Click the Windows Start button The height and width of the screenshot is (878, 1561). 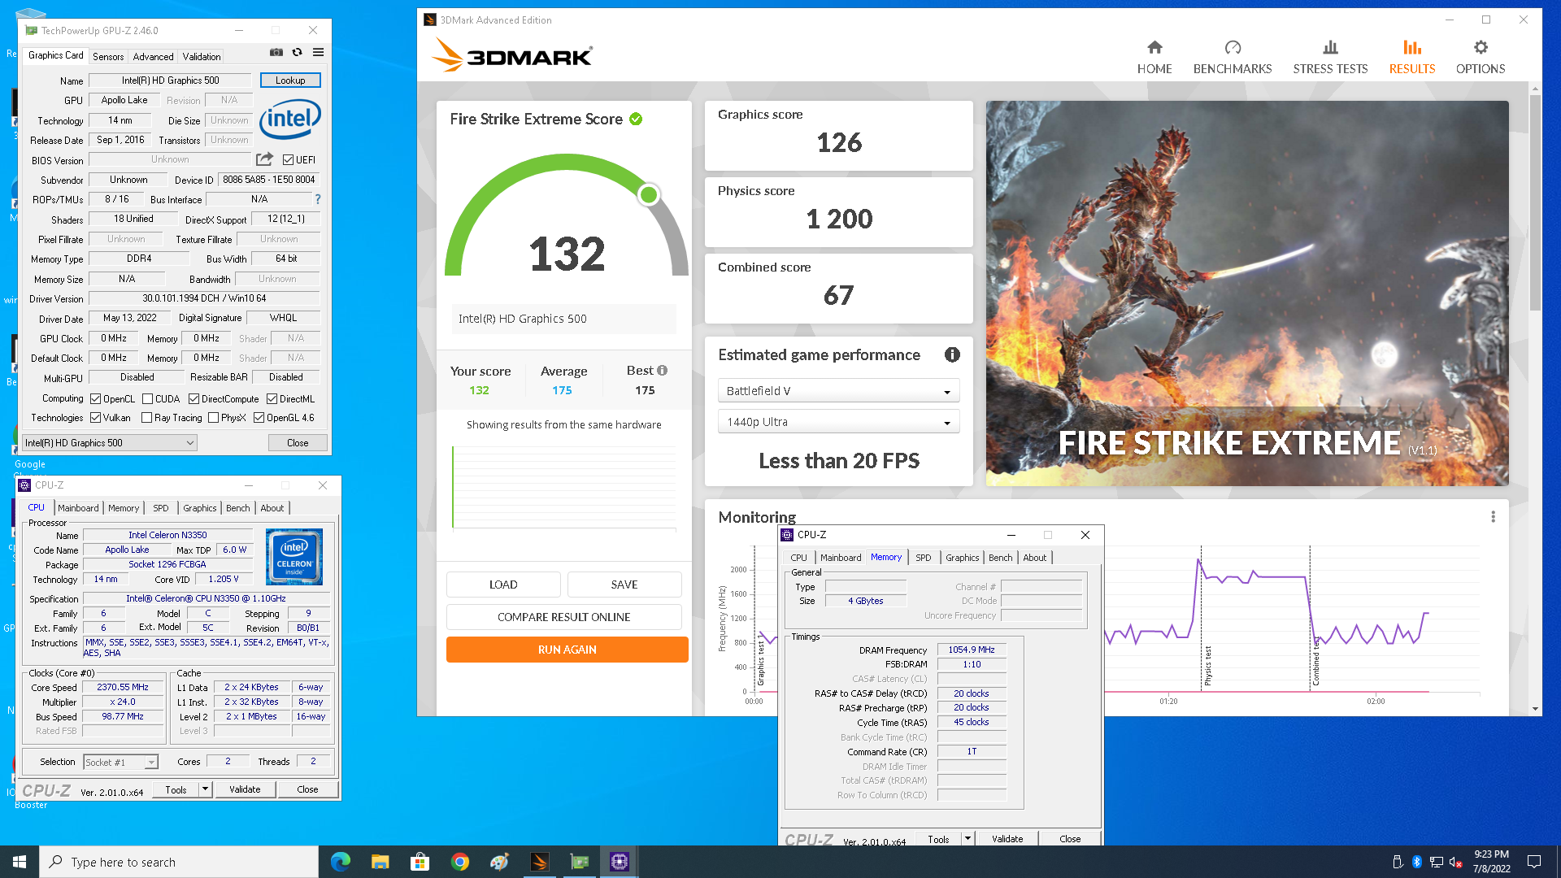pyautogui.click(x=20, y=862)
